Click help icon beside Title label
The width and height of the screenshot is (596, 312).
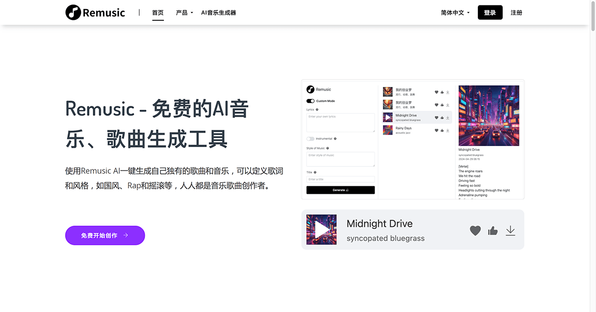coord(315,172)
